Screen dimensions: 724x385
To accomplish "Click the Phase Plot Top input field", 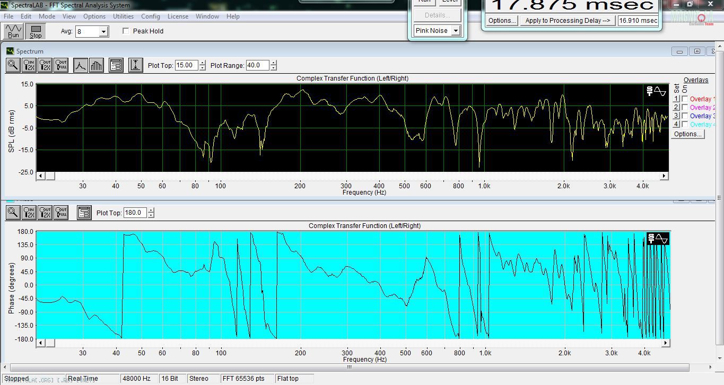I will click(135, 213).
